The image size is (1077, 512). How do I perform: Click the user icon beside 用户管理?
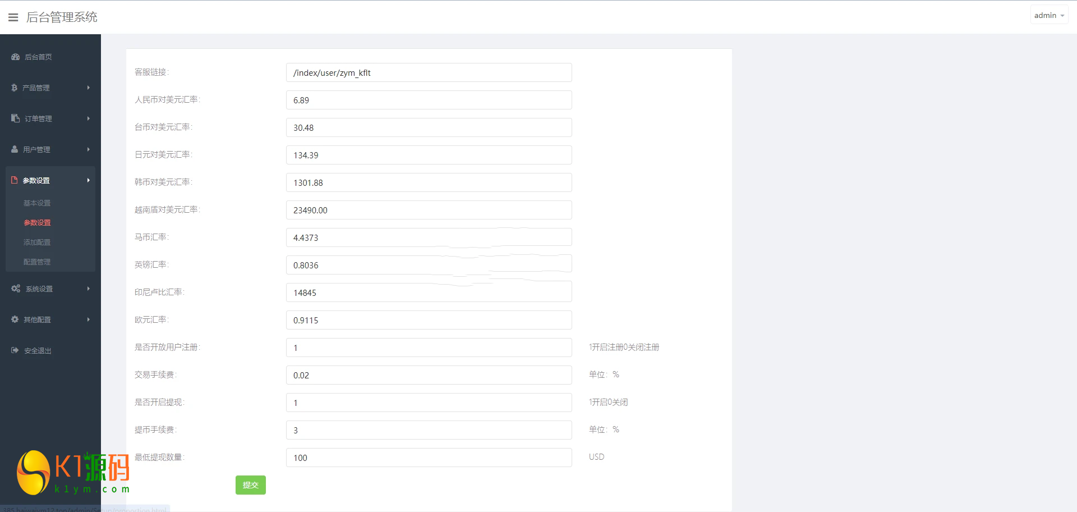tap(15, 149)
